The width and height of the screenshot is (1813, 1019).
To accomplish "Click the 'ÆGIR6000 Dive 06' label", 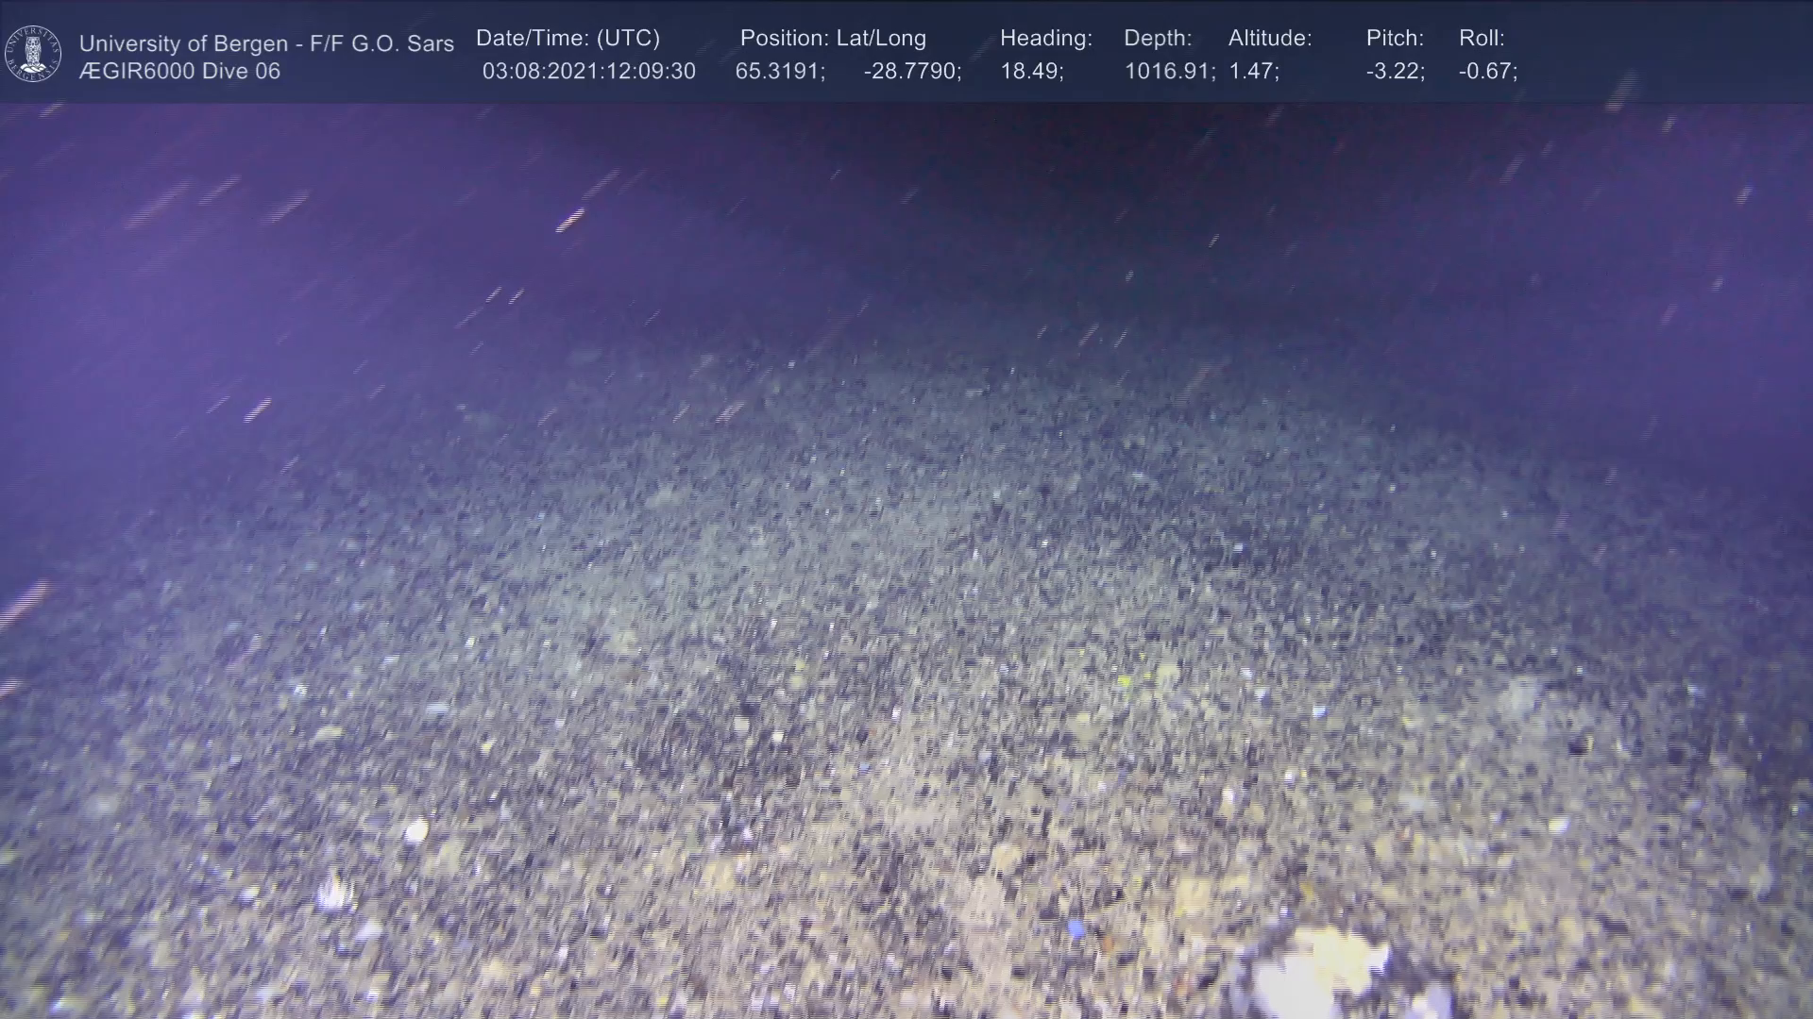I will point(179,72).
